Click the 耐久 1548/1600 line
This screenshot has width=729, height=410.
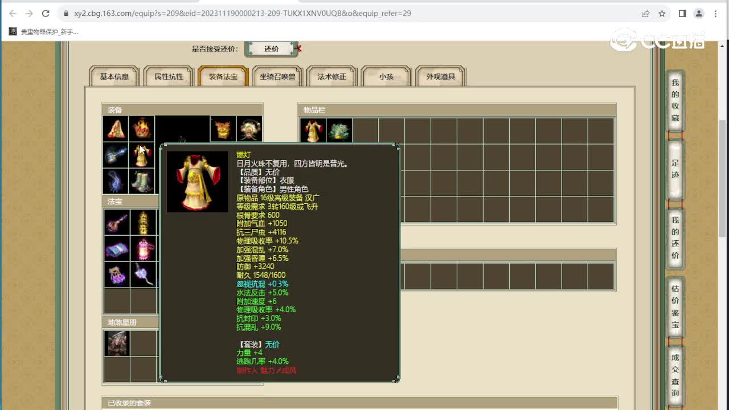pyautogui.click(x=261, y=275)
